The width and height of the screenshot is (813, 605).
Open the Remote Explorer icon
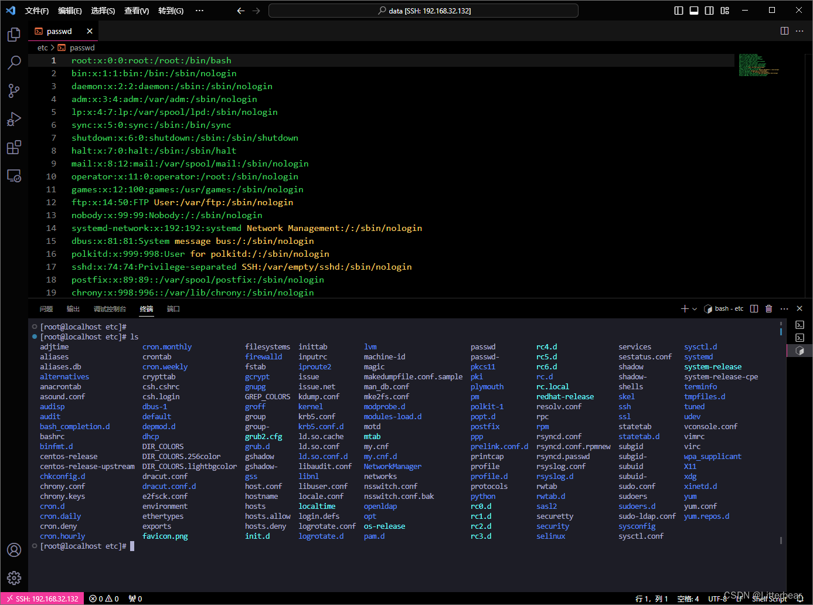tap(13, 175)
